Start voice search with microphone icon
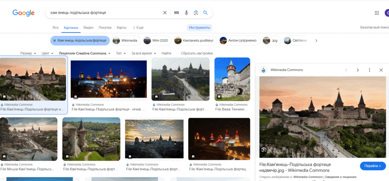 [x=186, y=13]
